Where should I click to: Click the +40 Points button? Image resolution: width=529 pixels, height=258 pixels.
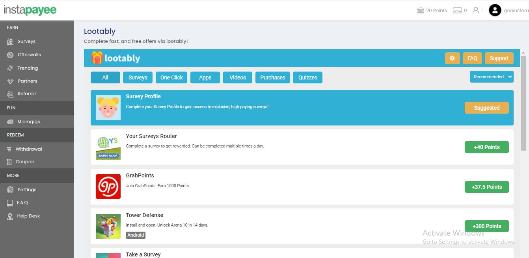pyautogui.click(x=487, y=147)
